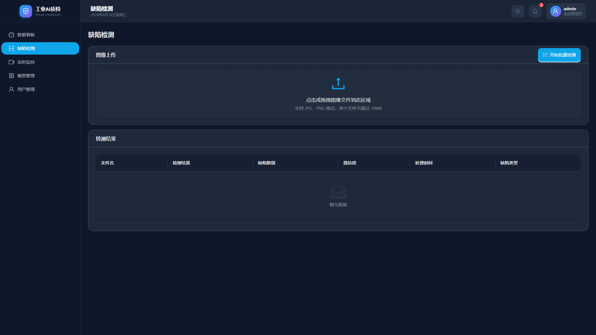Image resolution: width=596 pixels, height=335 pixels.
Task: Click the 图像上传 card title
Action: click(106, 55)
